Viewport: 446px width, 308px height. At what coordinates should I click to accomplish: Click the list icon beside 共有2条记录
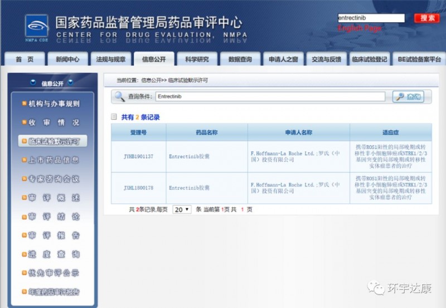(114, 117)
